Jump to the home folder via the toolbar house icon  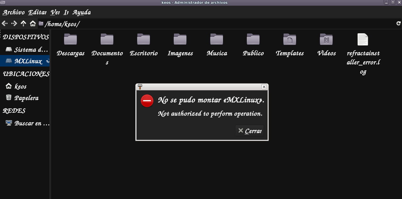(33, 24)
